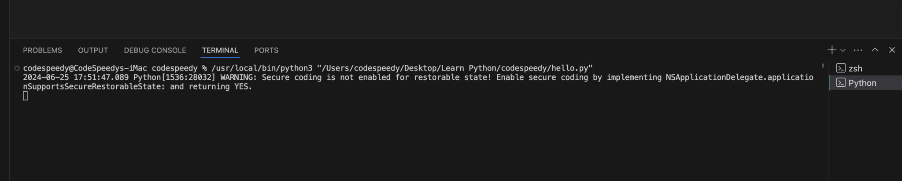The width and height of the screenshot is (902, 181).
Task: Close the bottom panel
Action: [x=892, y=50]
